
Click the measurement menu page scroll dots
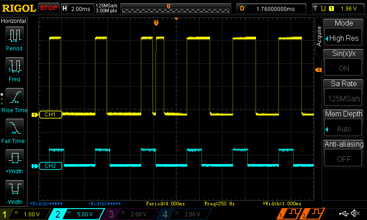click(x=2, y=99)
